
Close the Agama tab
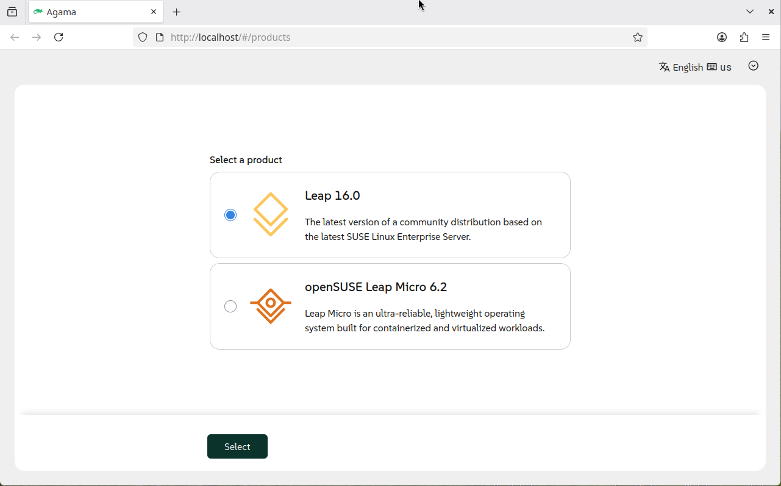tap(154, 12)
